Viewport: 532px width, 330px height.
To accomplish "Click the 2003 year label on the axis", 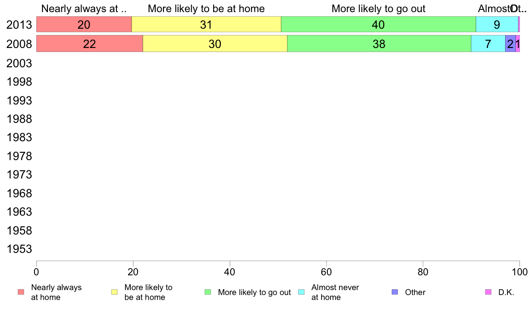I will pos(19,64).
